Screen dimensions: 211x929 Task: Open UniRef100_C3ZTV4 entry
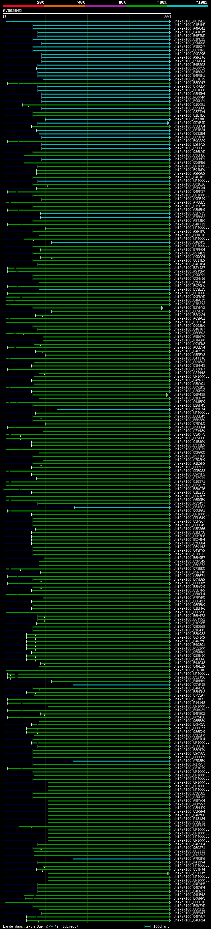[x=189, y=112]
